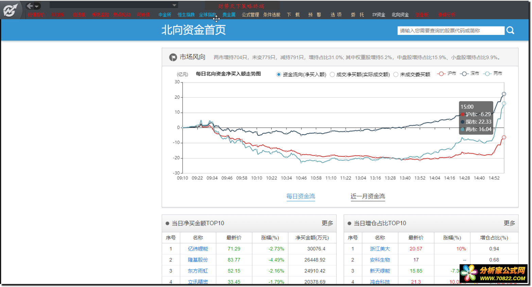Open the 创业板 menu
532x287 pixels.
(x=422, y=15)
